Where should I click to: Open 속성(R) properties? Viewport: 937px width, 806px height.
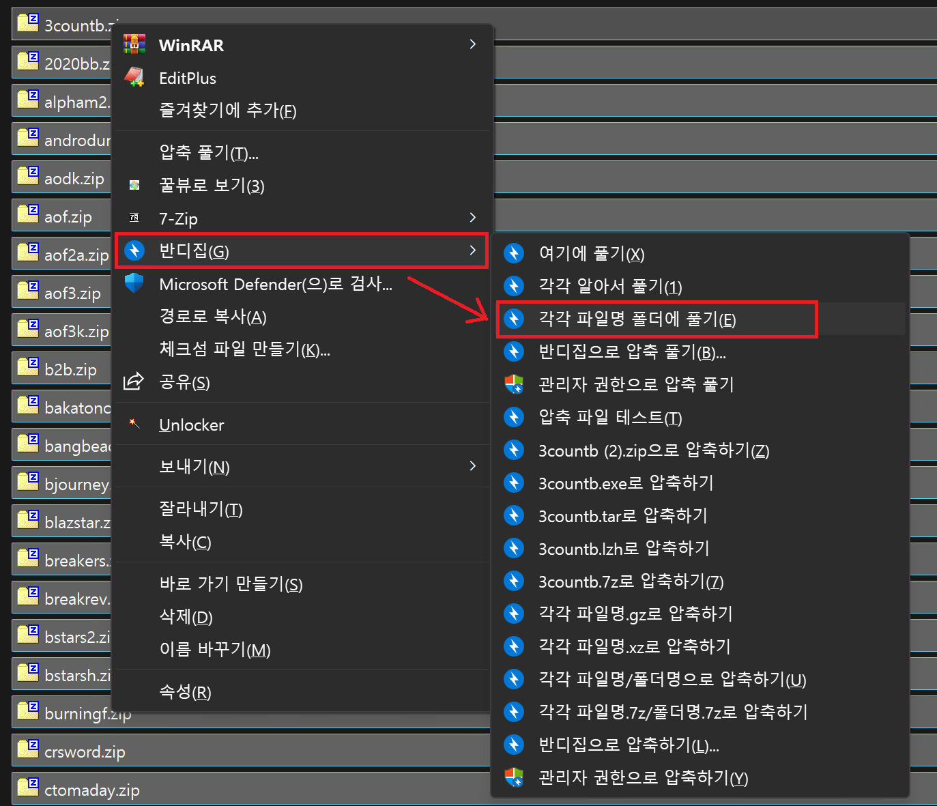(185, 692)
